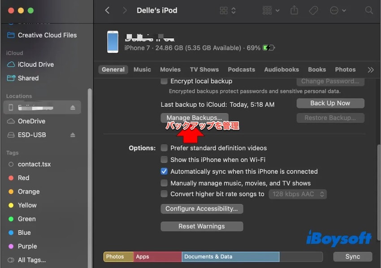
Task: Open iCloud Drive in sidebar
Action: pyautogui.click(x=35, y=65)
